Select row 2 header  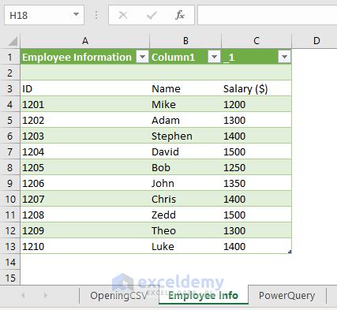[x=10, y=73]
